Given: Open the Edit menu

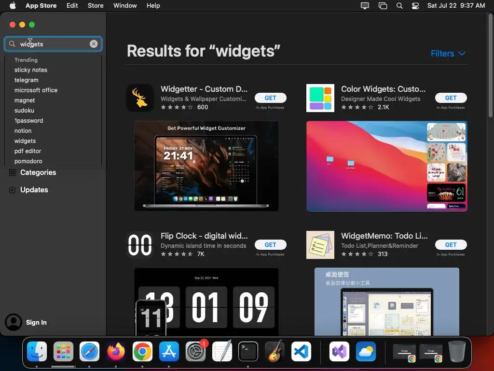Looking at the screenshot, I should 72,6.
